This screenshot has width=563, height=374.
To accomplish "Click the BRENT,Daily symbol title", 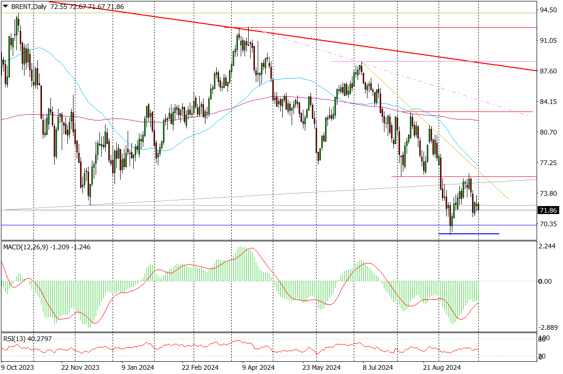I will 29,7.
